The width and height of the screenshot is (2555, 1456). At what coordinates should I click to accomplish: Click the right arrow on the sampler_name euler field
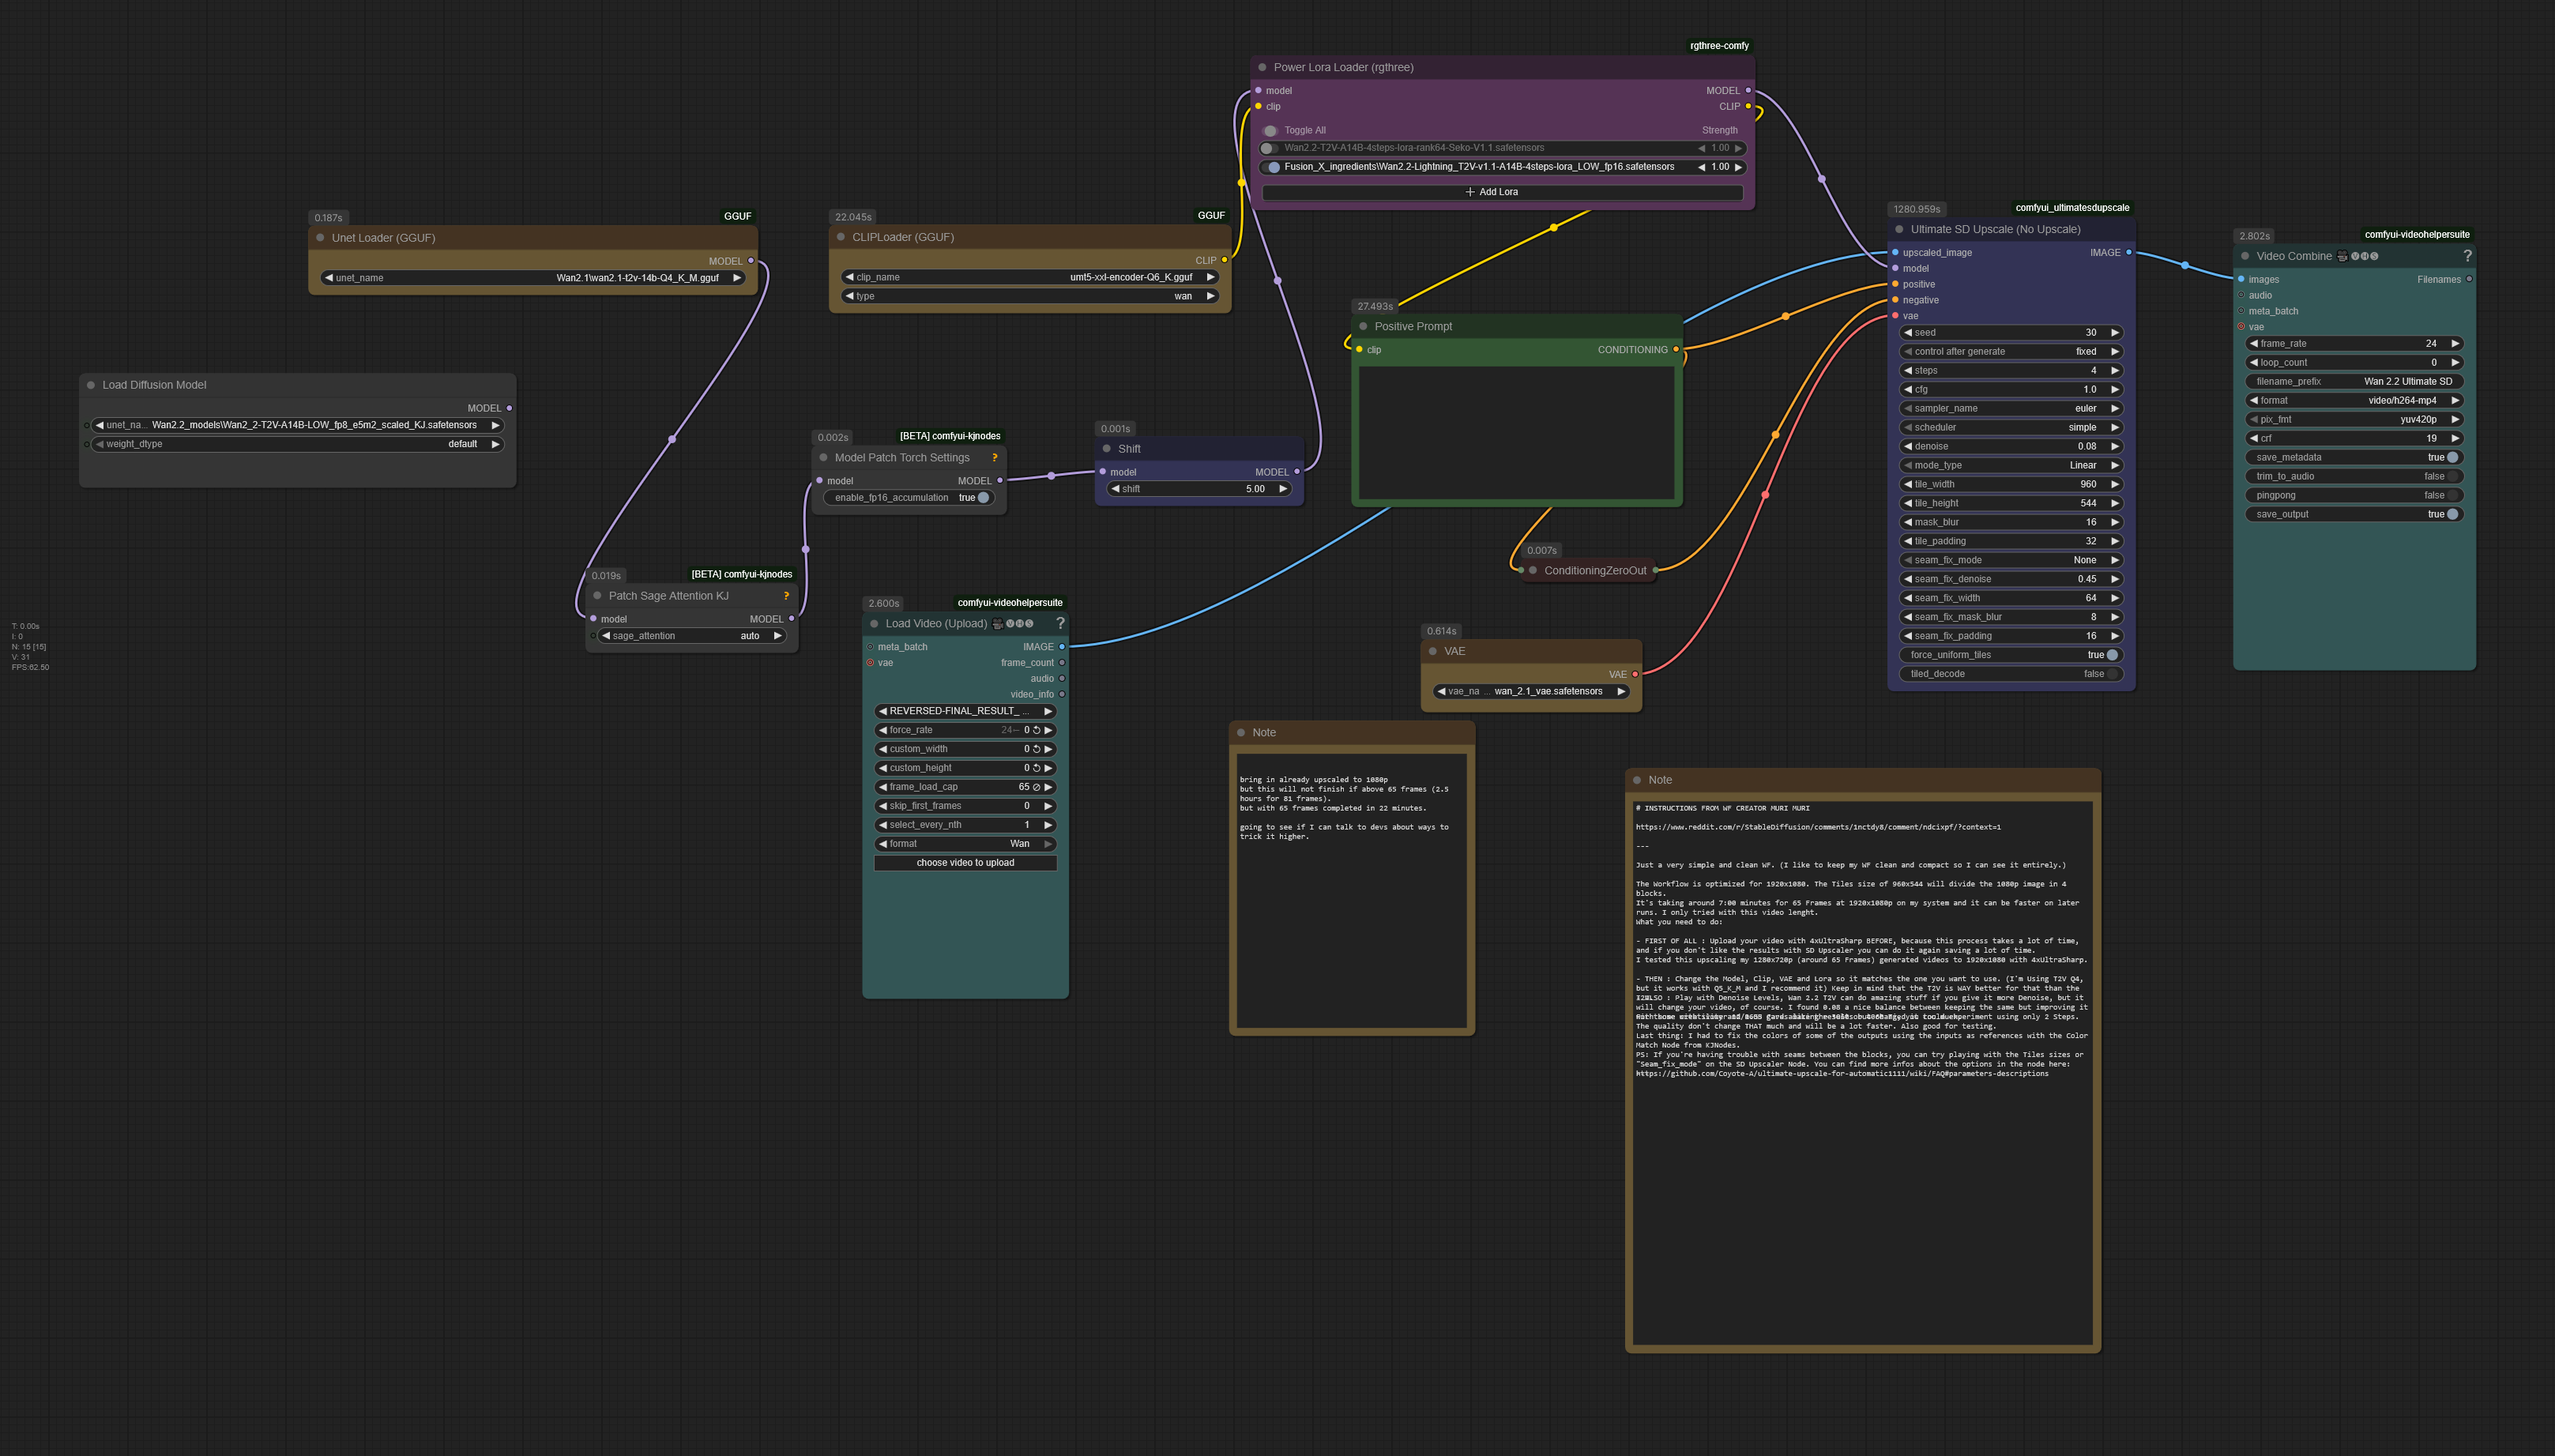click(2116, 408)
